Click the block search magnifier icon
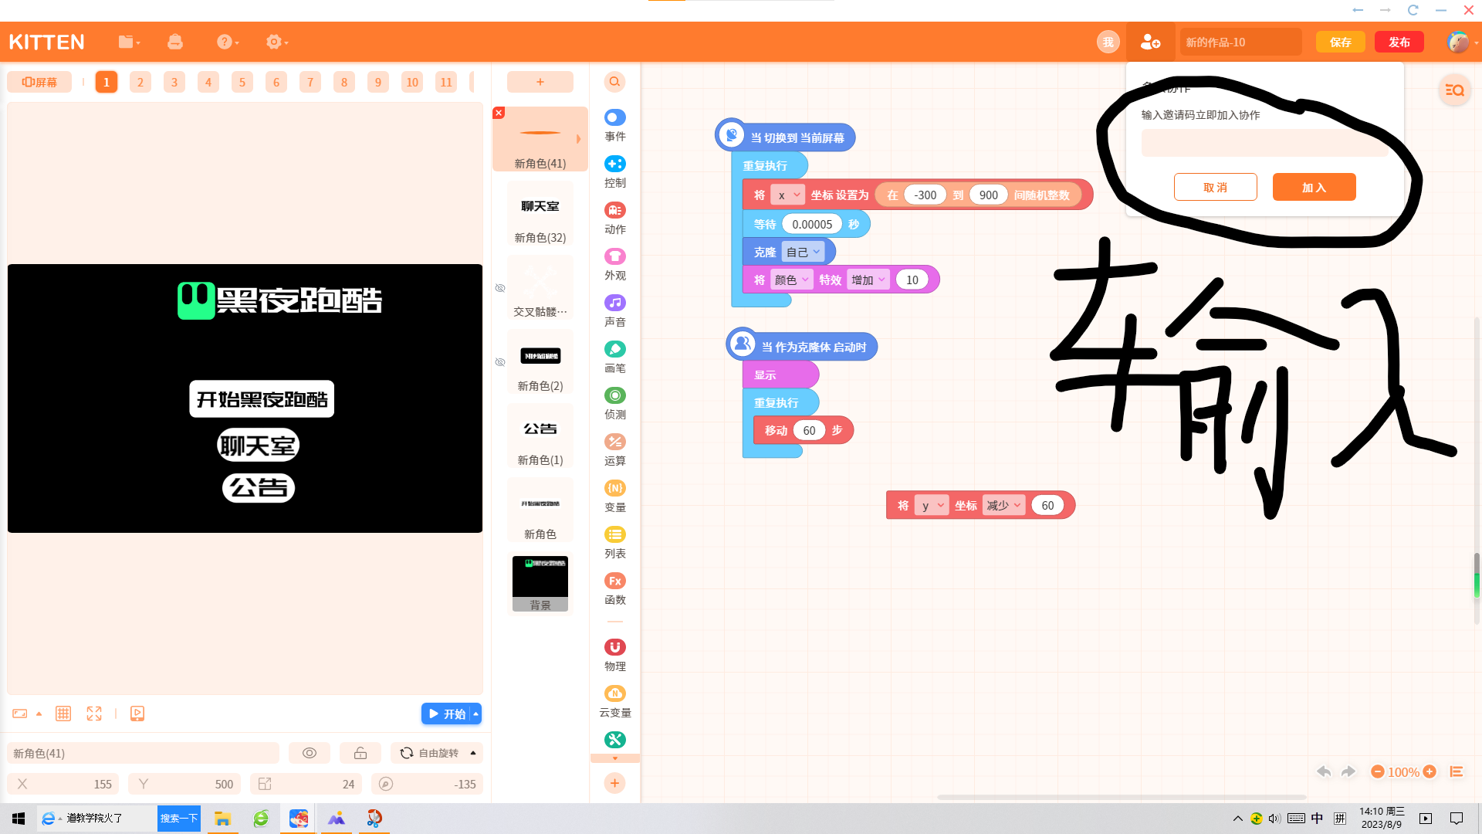Screen dimensions: 1482x834 point(614,82)
